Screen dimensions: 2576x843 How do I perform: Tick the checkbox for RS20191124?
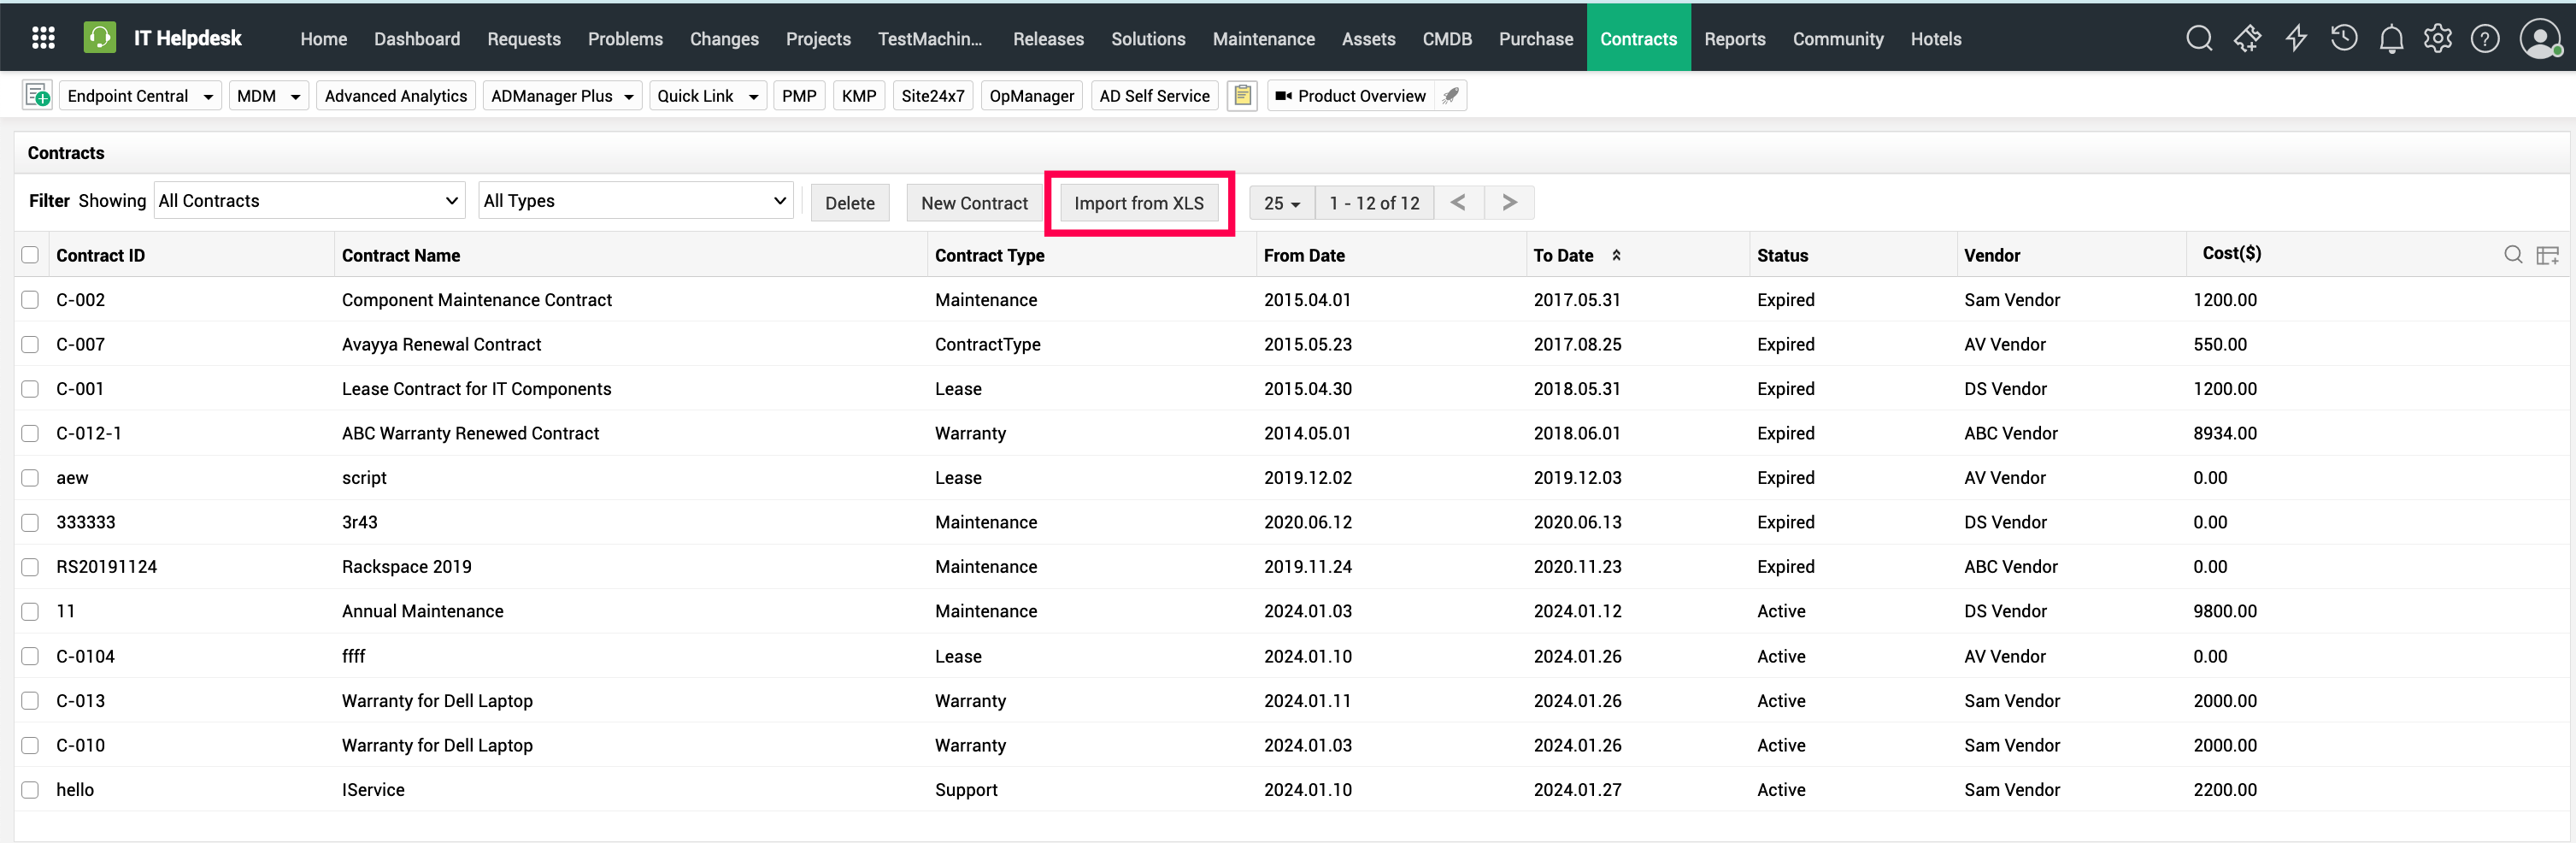click(x=30, y=566)
